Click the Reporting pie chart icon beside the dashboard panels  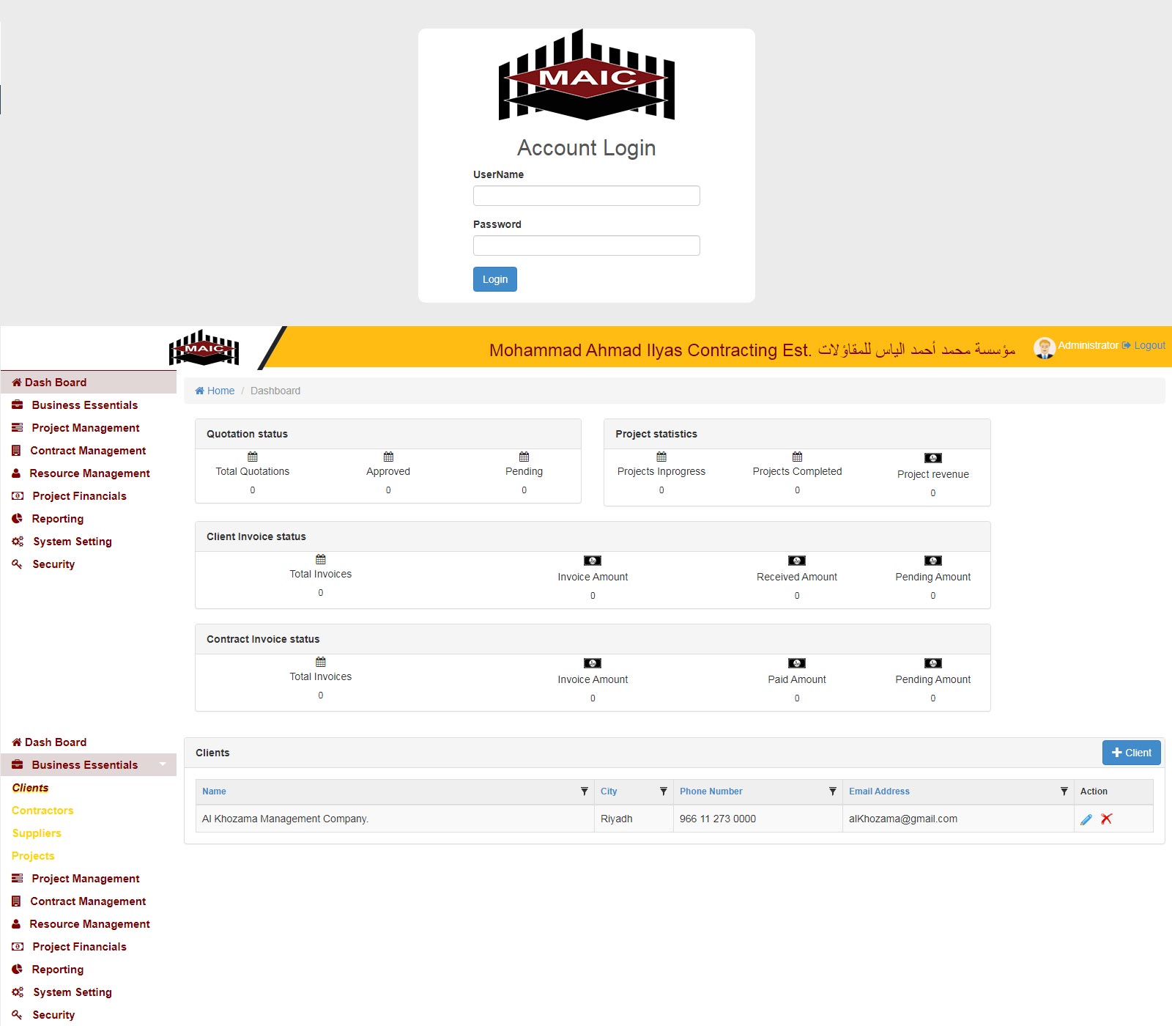[x=18, y=518]
